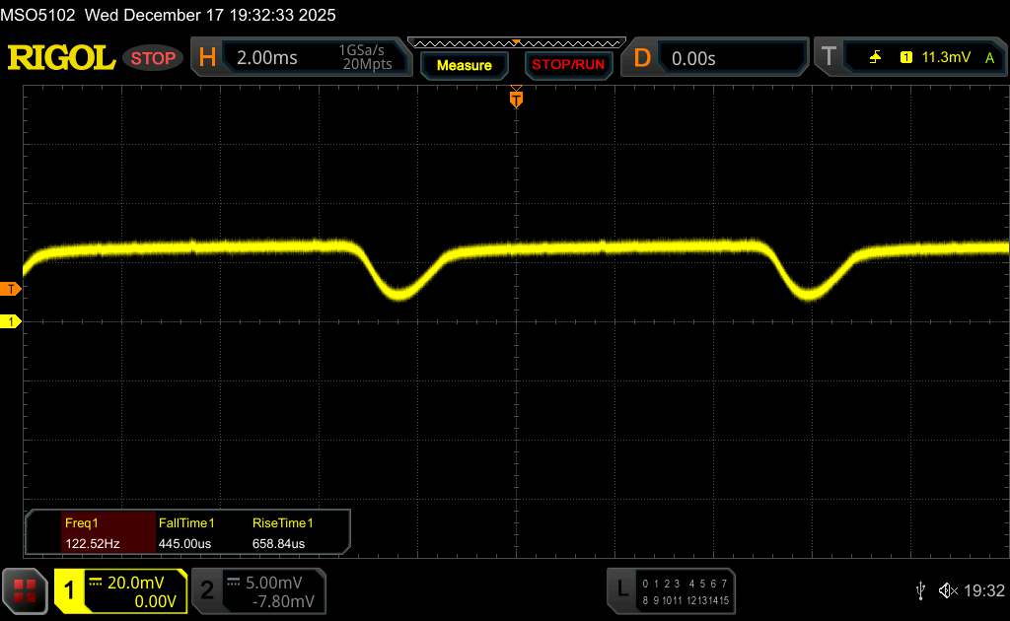Image resolution: width=1010 pixels, height=621 pixels.
Task: Click the orange trigger position marker at top
Action: coord(516,99)
